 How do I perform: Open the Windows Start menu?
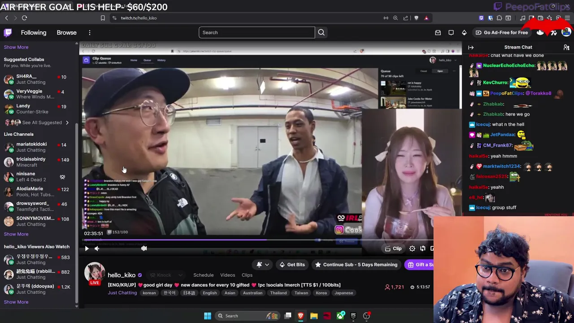pos(208,316)
